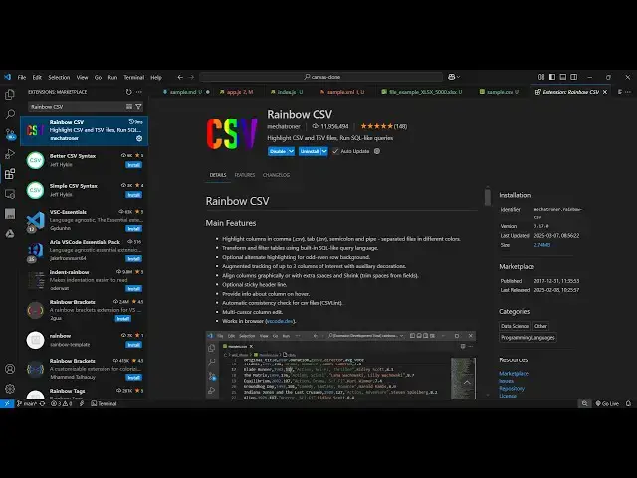Click the command center search box
The width and height of the screenshot is (637, 478).
321,77
